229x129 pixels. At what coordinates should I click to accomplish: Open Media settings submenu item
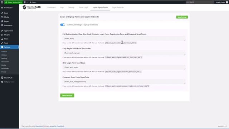(x=4, y=65)
